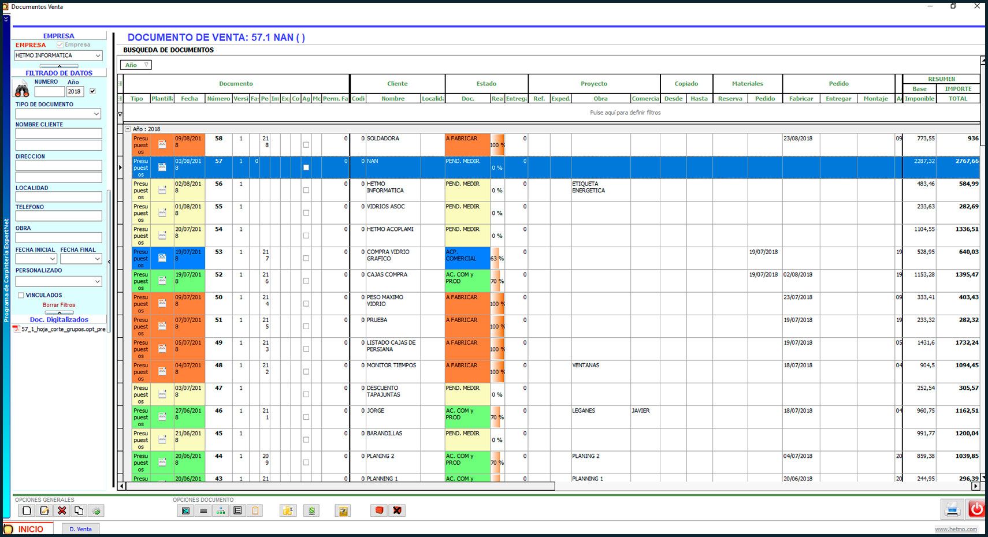Create new document with blank page icon
The height and width of the screenshot is (537, 988).
pos(27,510)
